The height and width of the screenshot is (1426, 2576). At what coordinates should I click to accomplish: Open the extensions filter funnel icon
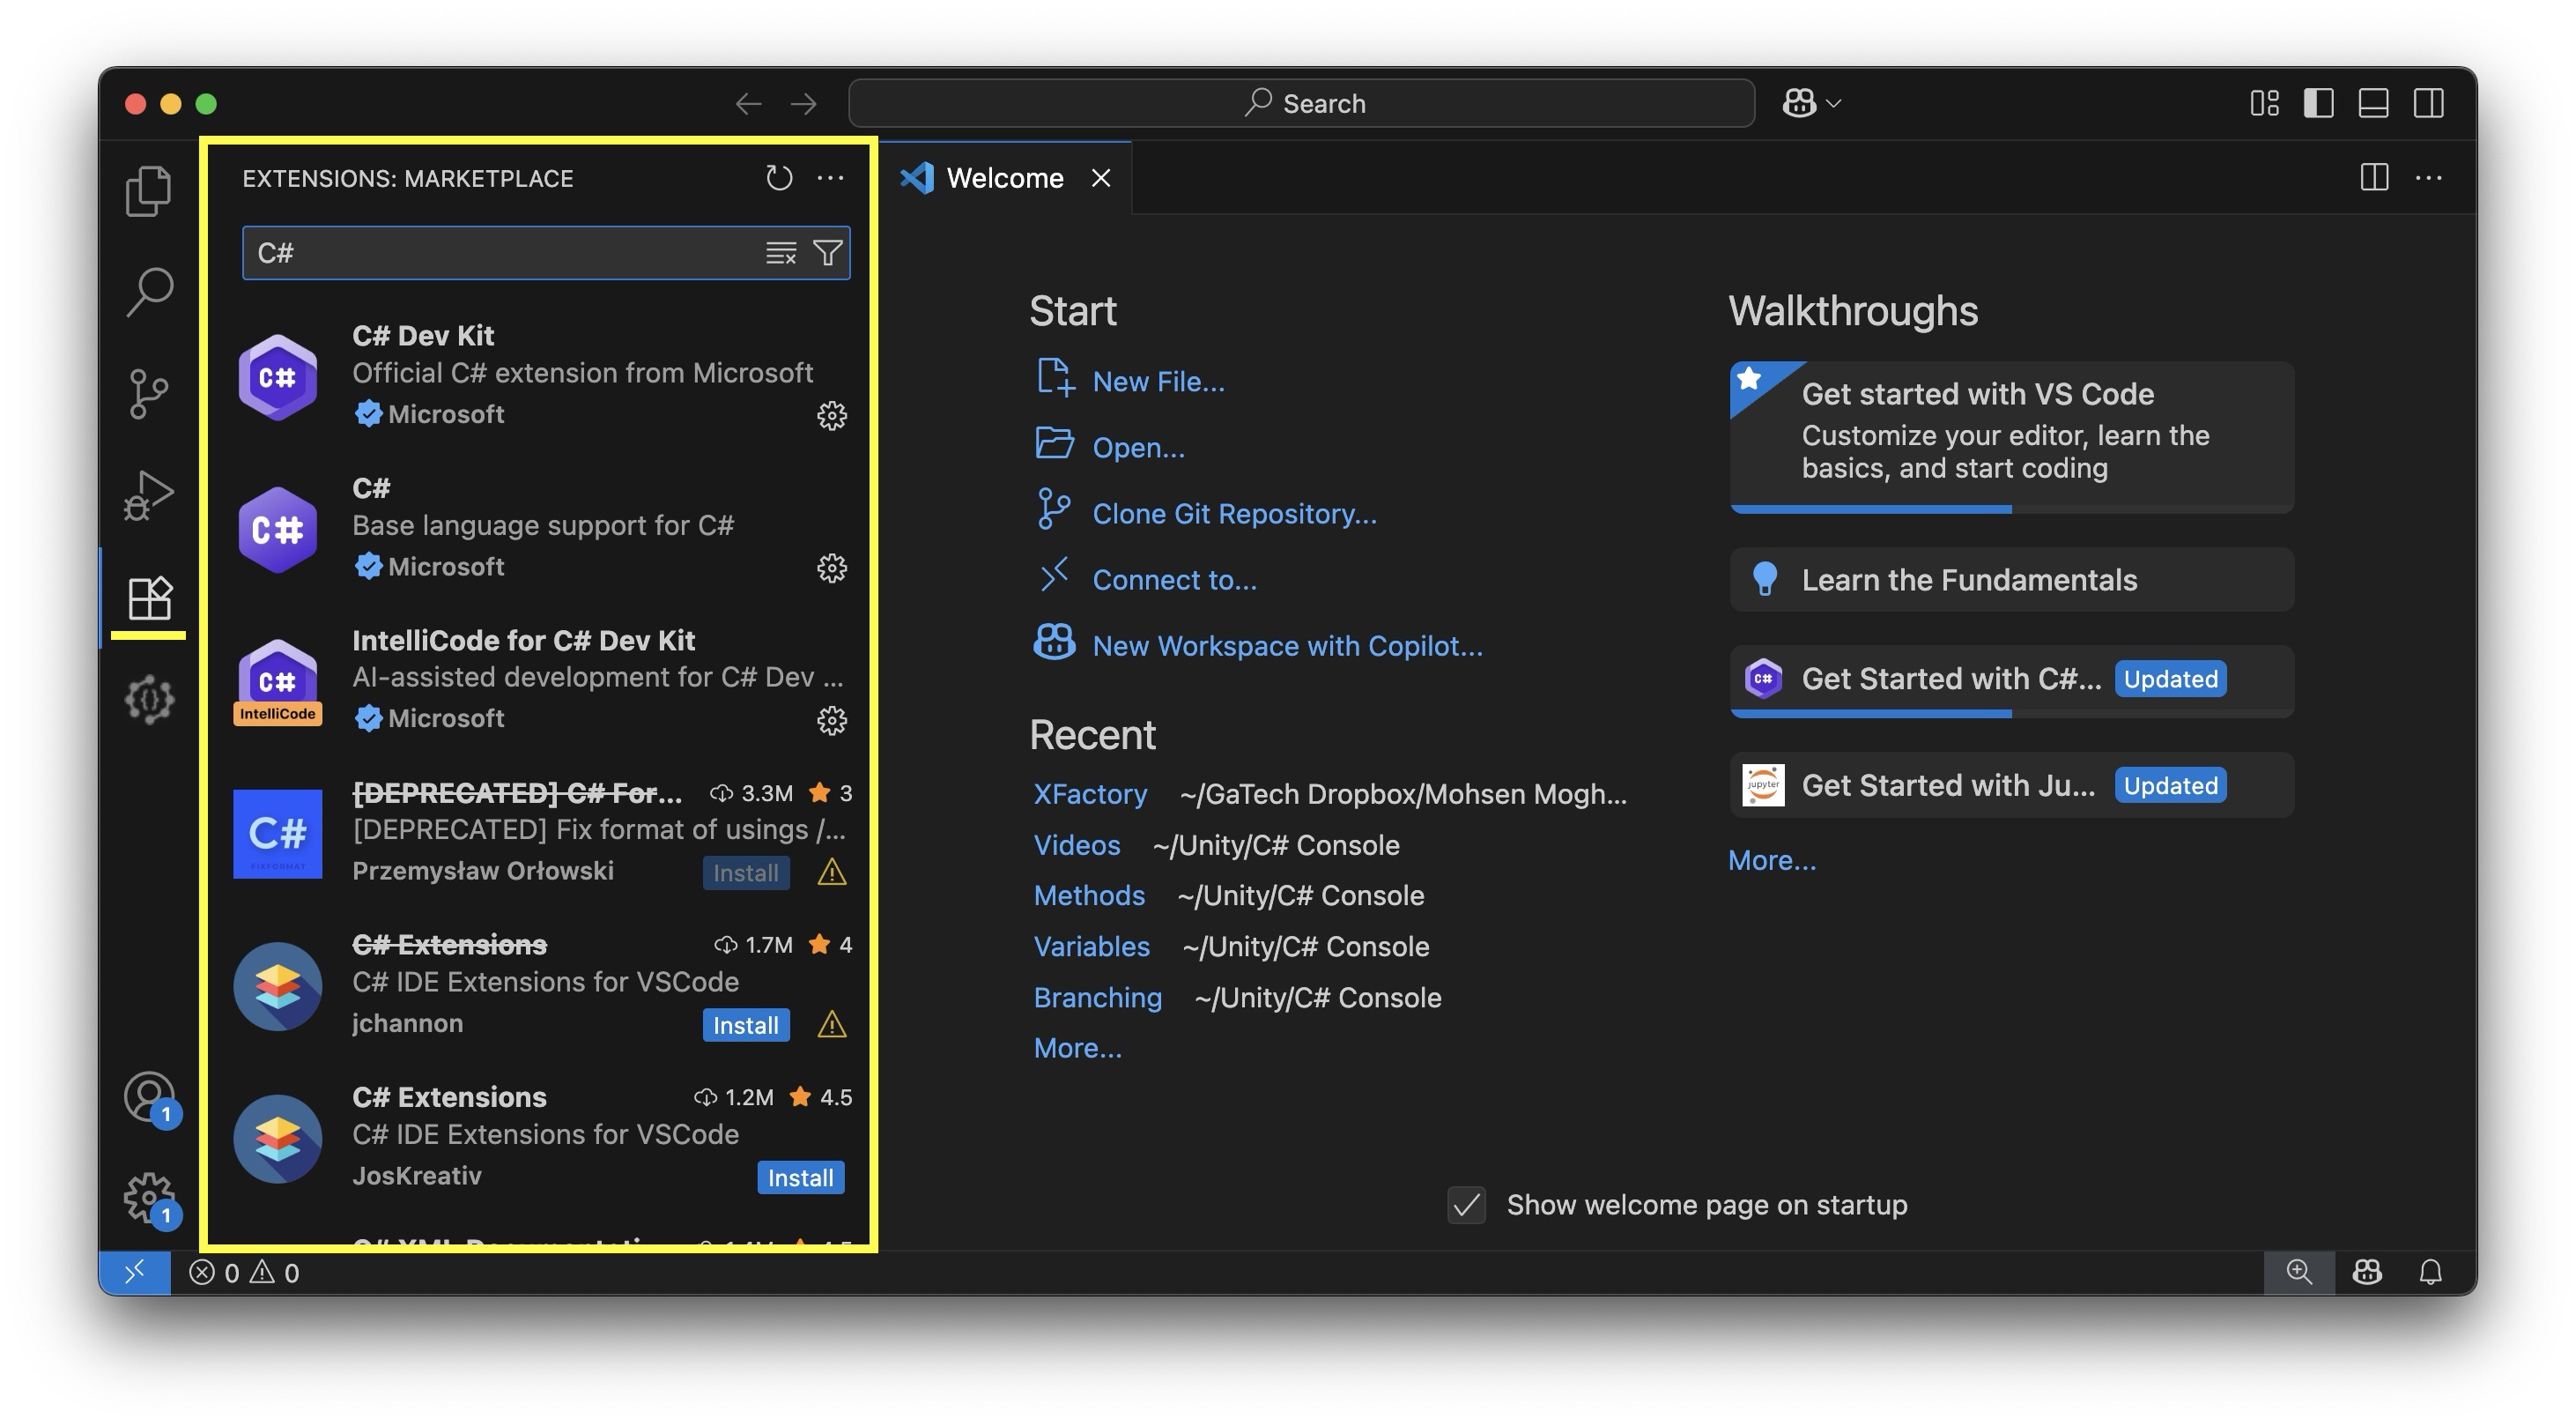(x=827, y=253)
